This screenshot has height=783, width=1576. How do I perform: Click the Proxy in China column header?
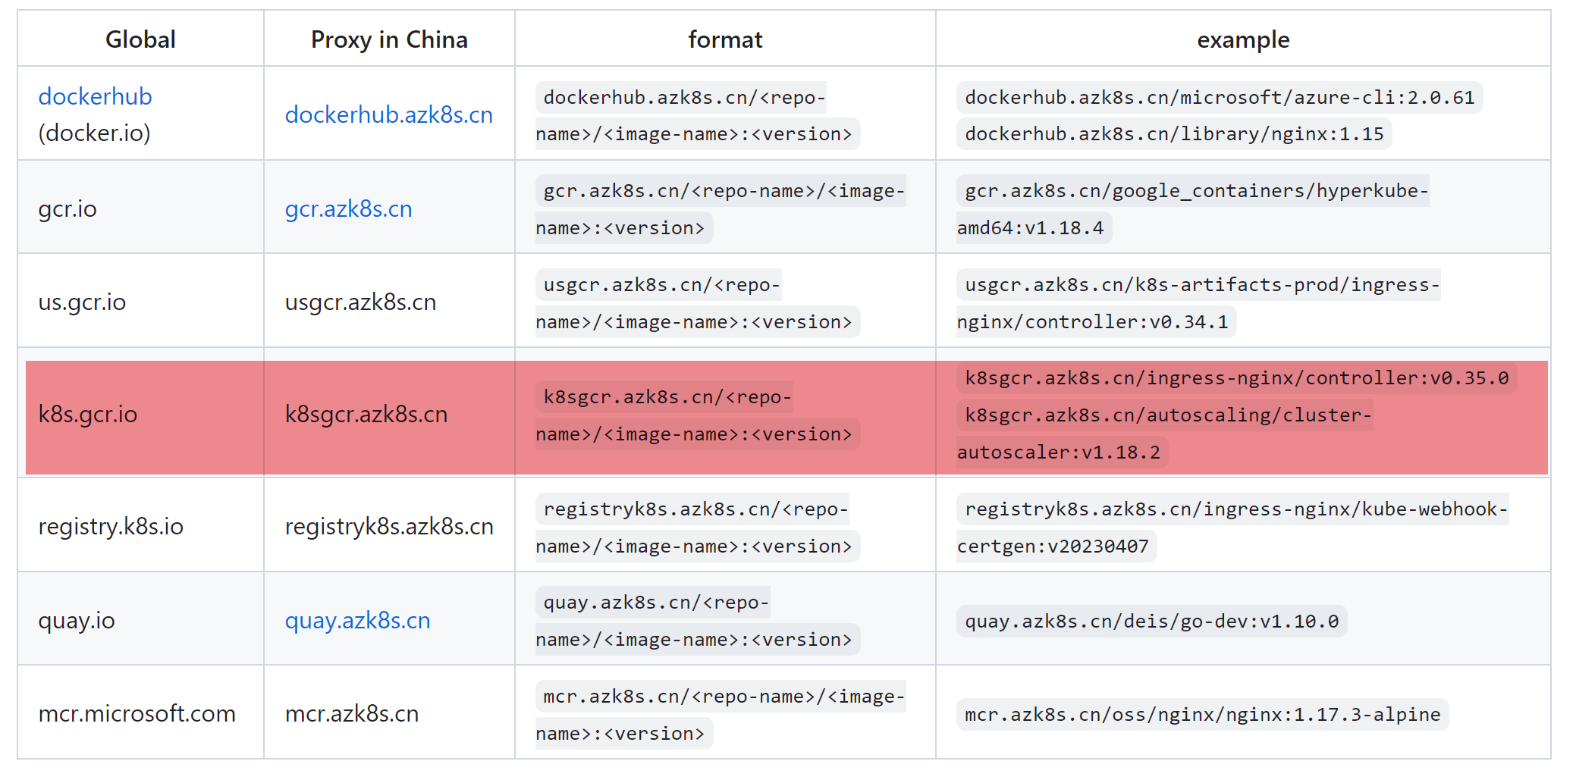click(389, 39)
